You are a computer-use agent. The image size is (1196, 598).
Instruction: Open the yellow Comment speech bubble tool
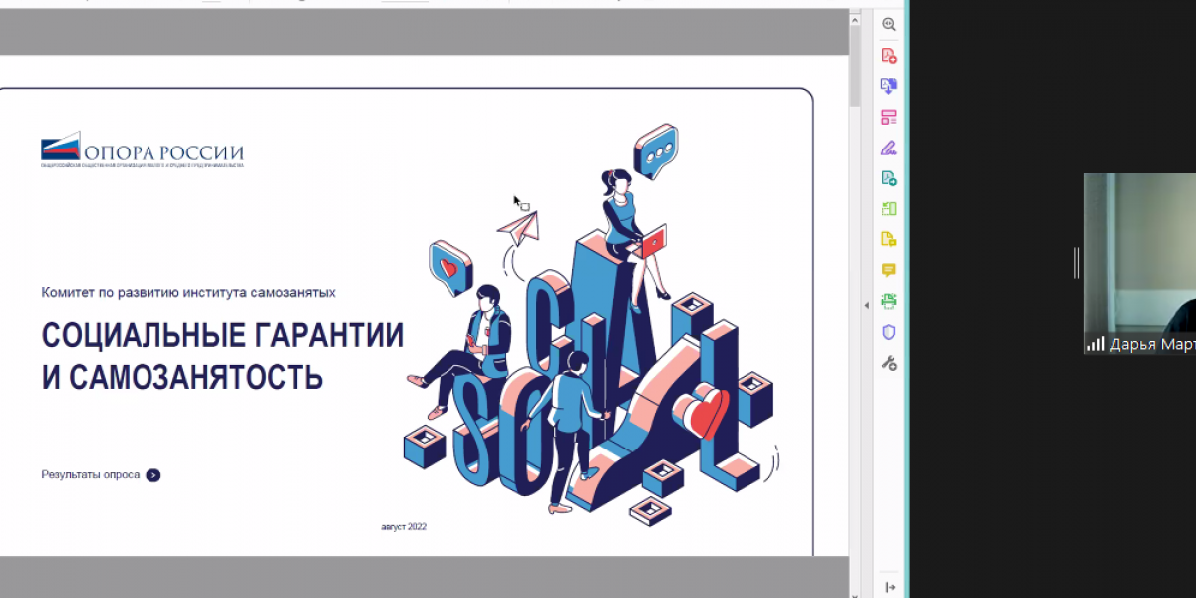tap(888, 270)
